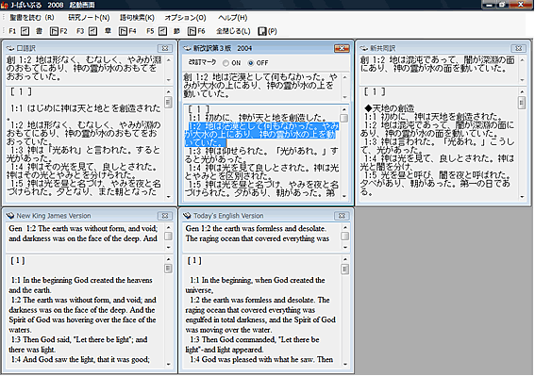Close the Today's English Version panel
The image size is (535, 376).
pos(342,216)
